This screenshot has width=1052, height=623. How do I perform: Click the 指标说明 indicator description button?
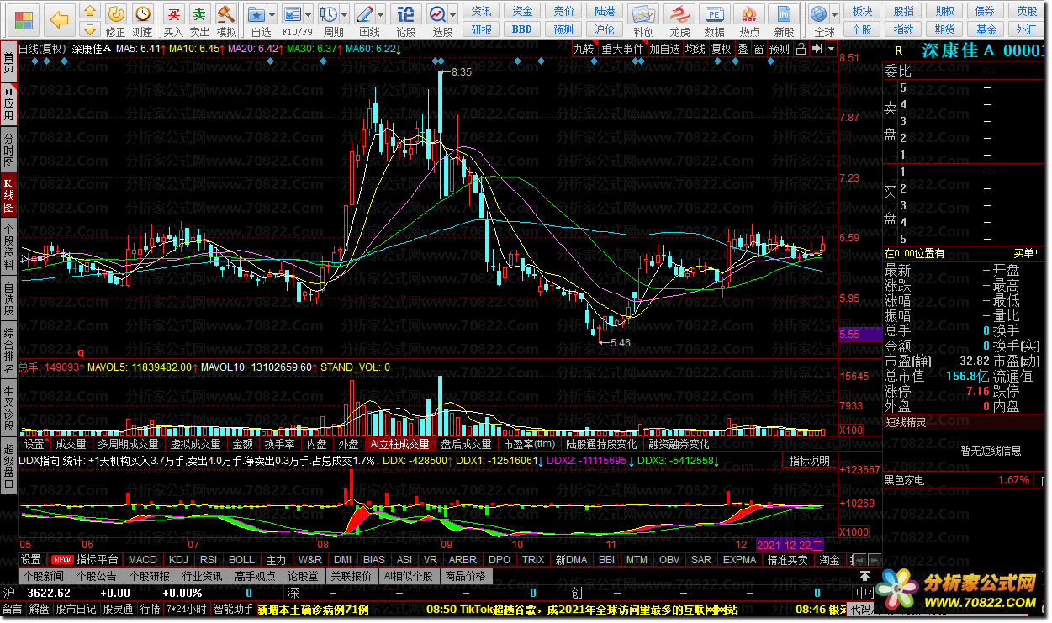(809, 461)
